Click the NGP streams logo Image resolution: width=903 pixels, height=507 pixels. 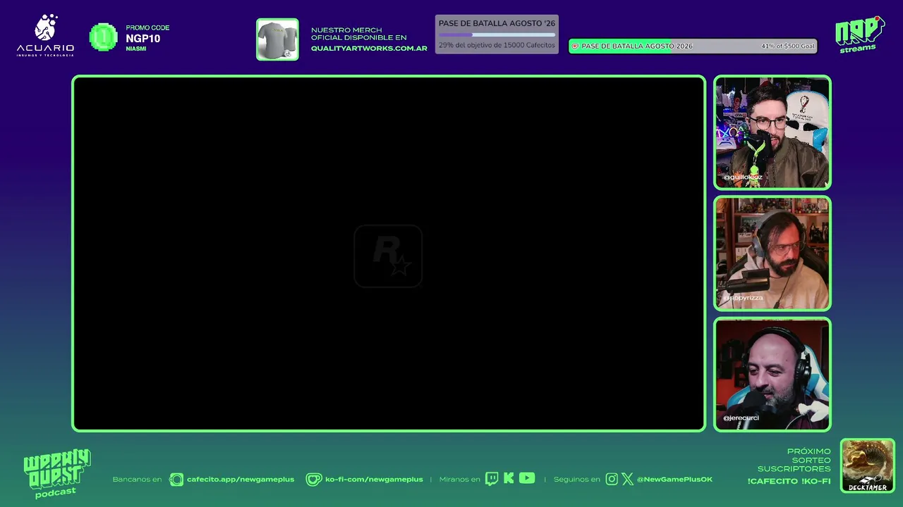coord(860,35)
